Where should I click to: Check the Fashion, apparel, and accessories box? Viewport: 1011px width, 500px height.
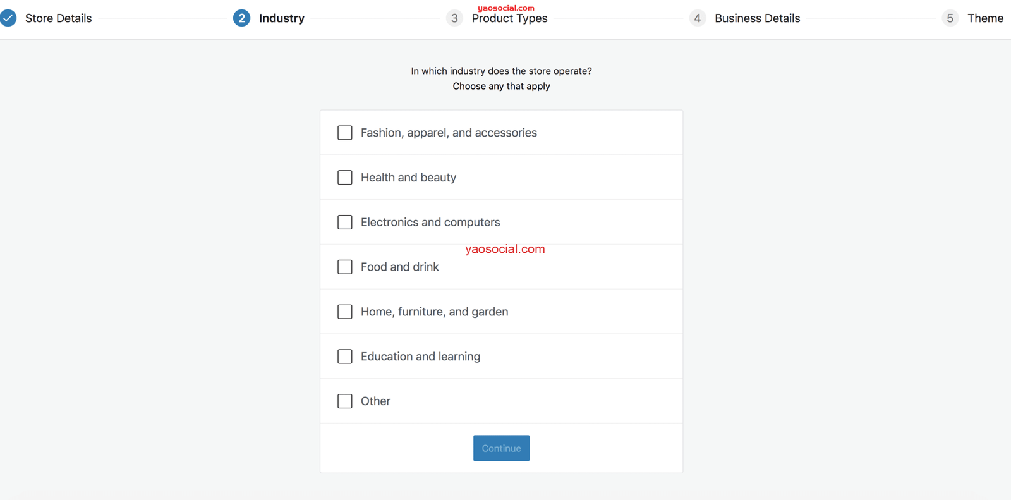(x=345, y=133)
